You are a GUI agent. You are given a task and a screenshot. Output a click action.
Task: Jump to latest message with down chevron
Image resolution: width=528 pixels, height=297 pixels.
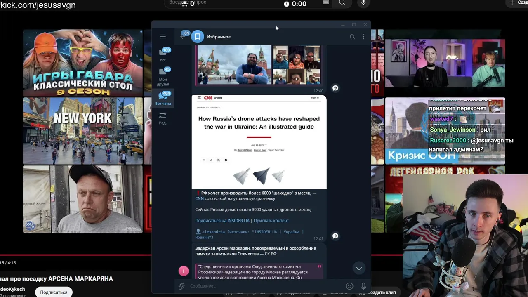tap(359, 268)
